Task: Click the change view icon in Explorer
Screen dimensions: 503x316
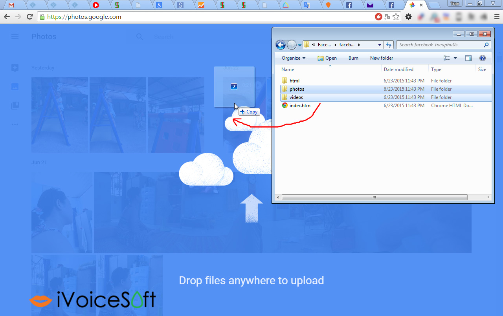Action: [447, 58]
